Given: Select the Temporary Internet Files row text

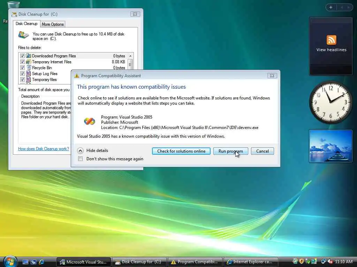Looking at the screenshot, I should point(52,62).
